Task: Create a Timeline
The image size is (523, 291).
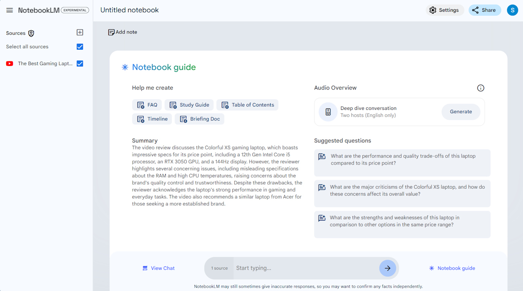Action: (152, 119)
